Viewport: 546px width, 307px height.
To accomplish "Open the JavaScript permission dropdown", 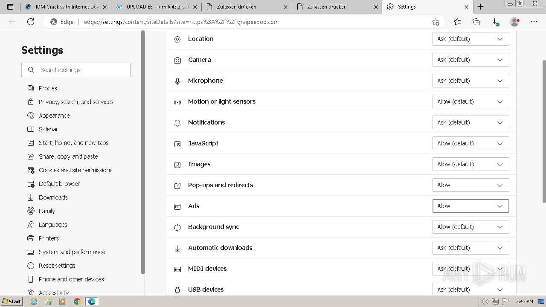I will pyautogui.click(x=470, y=143).
